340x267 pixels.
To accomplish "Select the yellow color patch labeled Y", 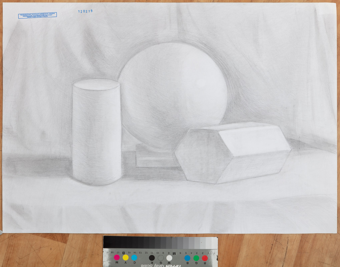I will 125,257.
